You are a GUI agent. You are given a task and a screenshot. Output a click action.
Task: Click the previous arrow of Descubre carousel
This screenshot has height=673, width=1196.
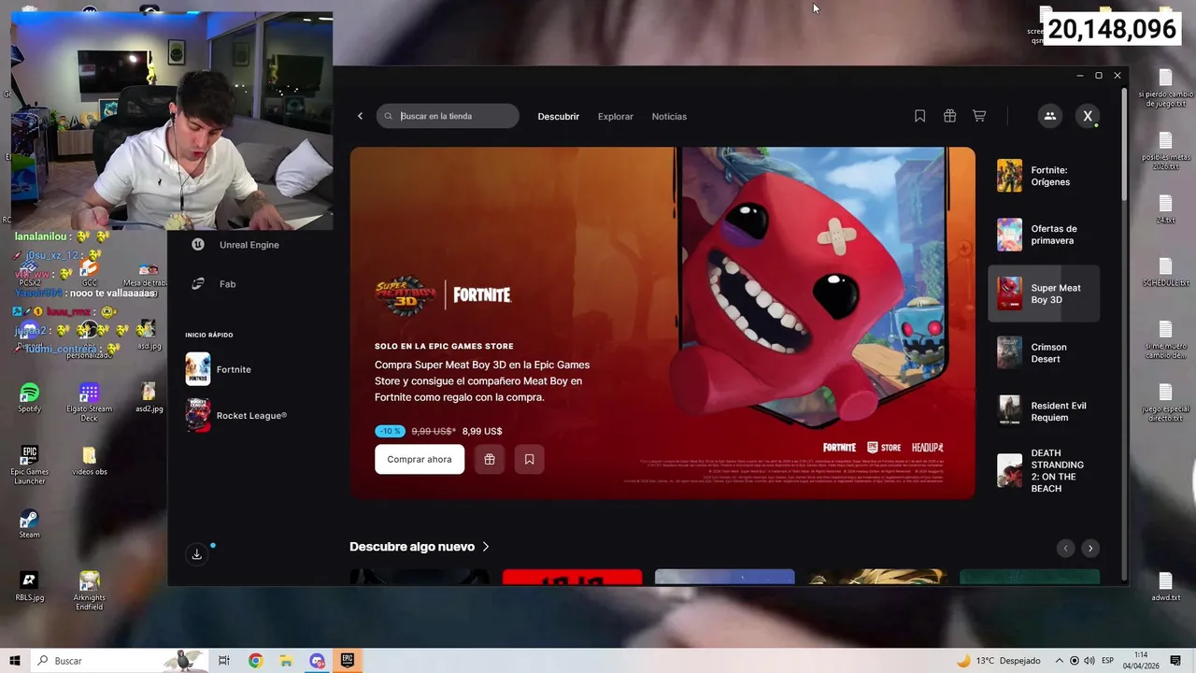1065,549
